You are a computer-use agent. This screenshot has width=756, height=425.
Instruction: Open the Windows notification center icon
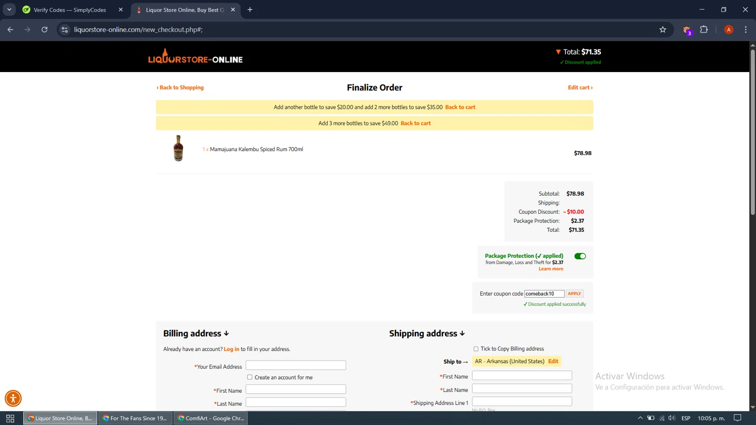tap(737, 418)
